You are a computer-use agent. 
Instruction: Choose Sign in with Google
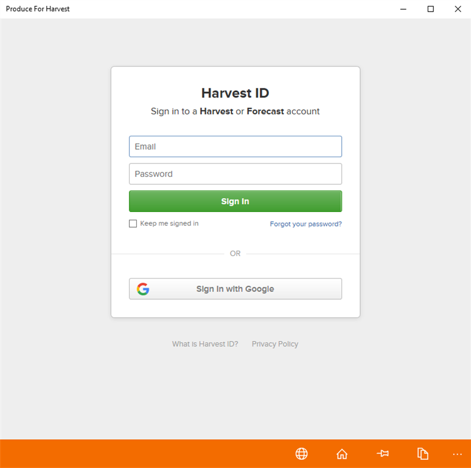tap(235, 289)
